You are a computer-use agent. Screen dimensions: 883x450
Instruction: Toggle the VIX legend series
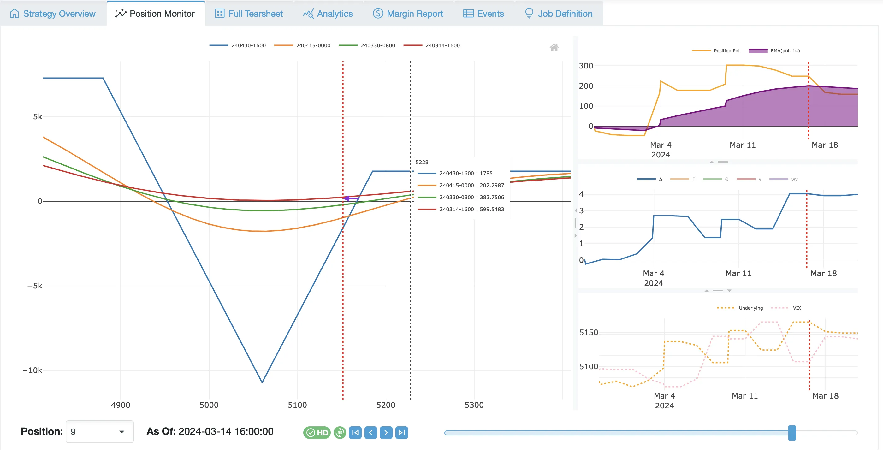point(786,308)
